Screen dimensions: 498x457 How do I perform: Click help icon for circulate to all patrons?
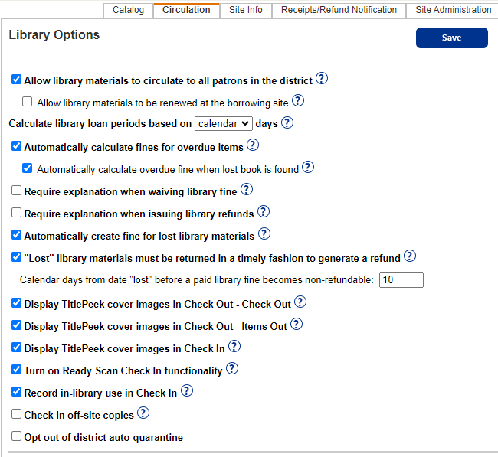click(322, 79)
